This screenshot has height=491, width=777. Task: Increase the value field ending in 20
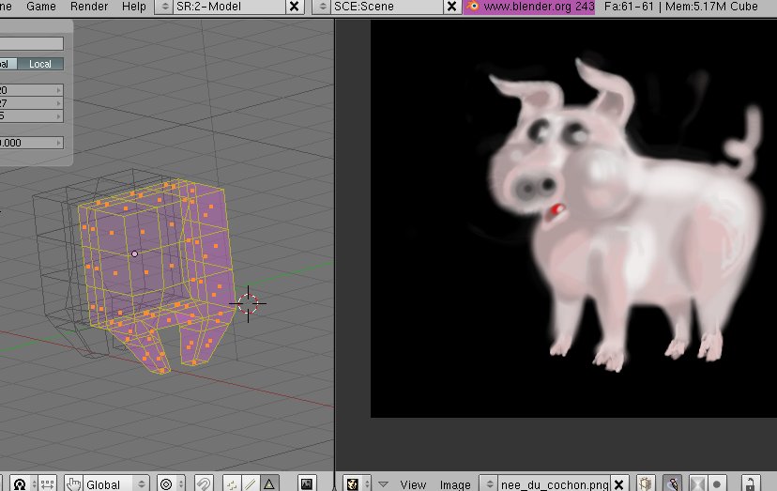tap(59, 90)
